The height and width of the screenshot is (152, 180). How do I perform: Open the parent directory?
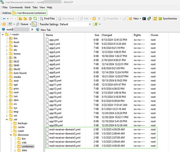click(x=20, y=19)
